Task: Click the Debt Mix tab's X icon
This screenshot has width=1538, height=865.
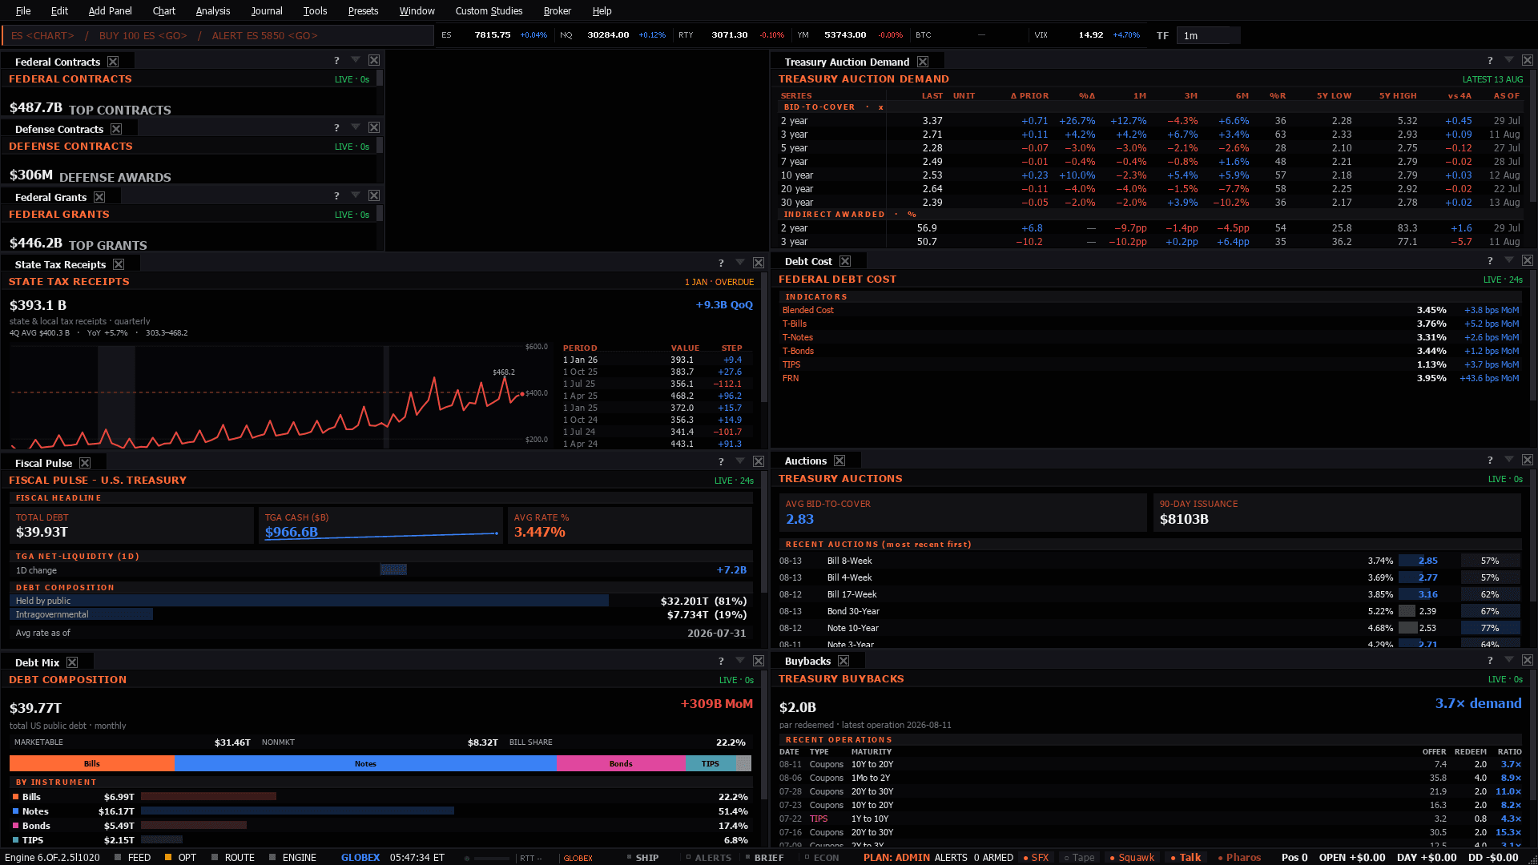Action: click(x=72, y=662)
